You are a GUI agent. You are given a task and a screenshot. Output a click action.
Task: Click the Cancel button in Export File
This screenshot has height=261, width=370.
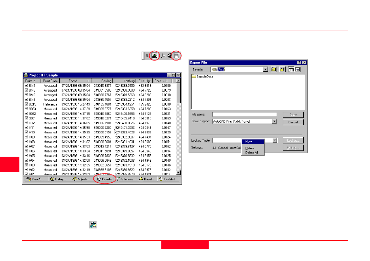coord(293,122)
